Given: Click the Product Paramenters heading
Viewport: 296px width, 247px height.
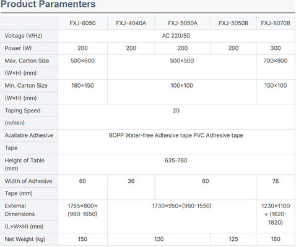Looking at the screenshot, I should tap(48, 4).
